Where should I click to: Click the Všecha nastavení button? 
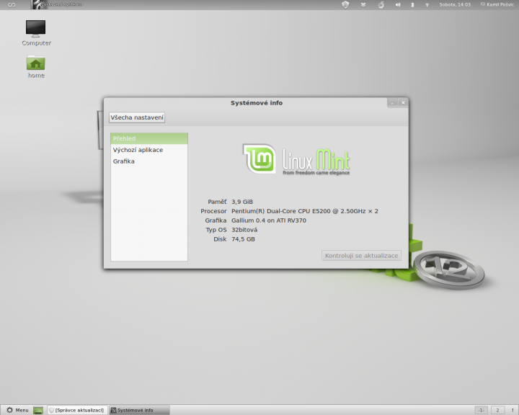137,117
